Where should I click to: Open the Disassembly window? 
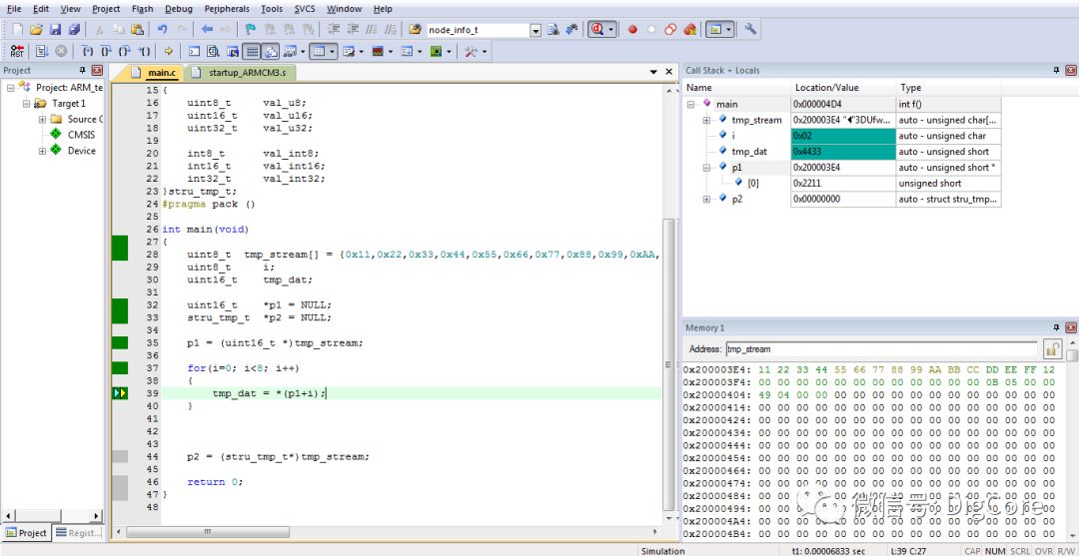click(214, 52)
